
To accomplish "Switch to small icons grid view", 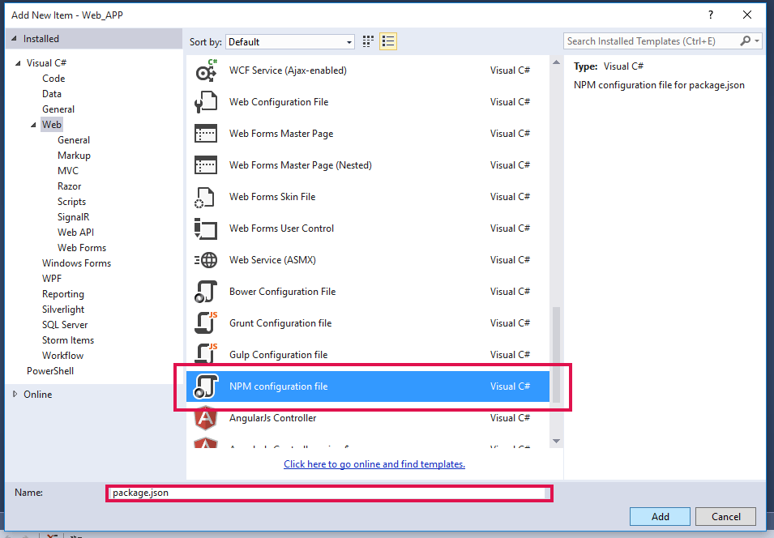I will [369, 41].
